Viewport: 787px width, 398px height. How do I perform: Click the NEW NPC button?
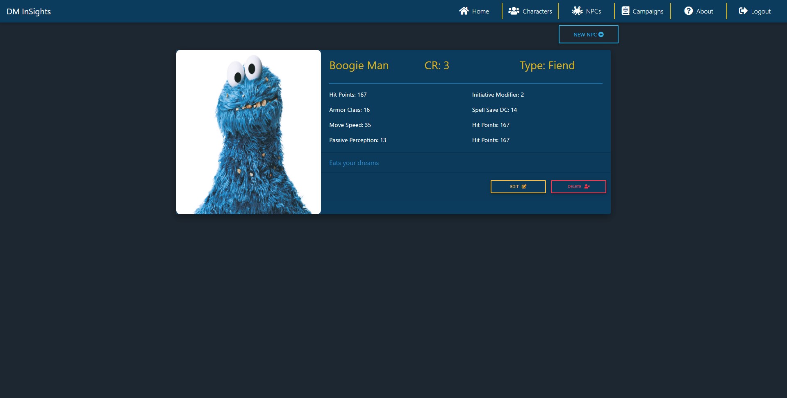pyautogui.click(x=588, y=34)
